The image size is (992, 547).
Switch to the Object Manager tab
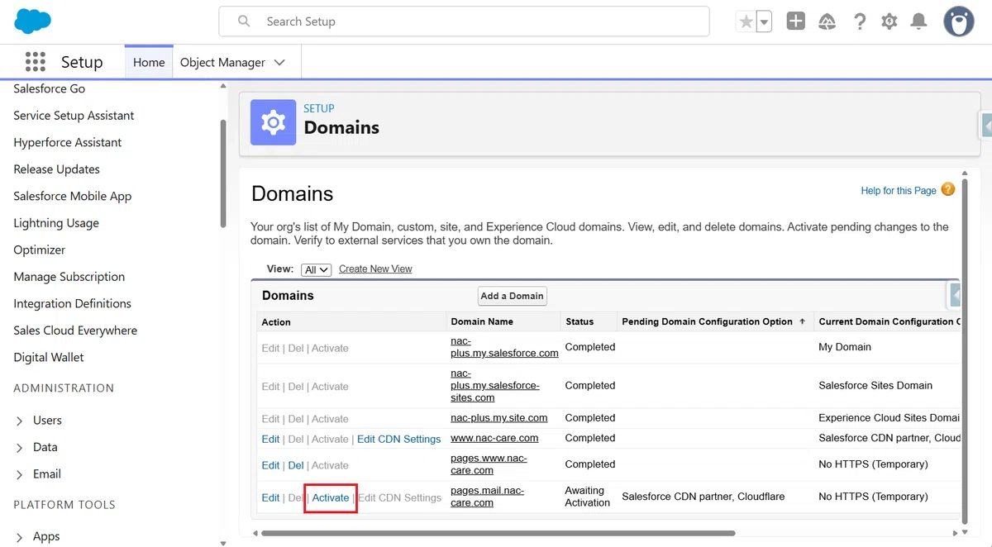[x=222, y=62]
